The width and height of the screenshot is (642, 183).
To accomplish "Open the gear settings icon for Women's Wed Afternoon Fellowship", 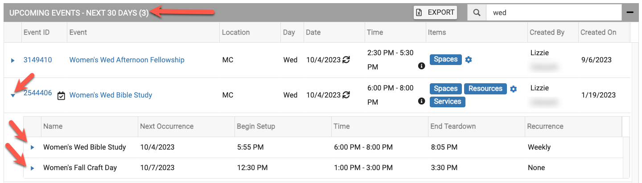I will [x=468, y=60].
